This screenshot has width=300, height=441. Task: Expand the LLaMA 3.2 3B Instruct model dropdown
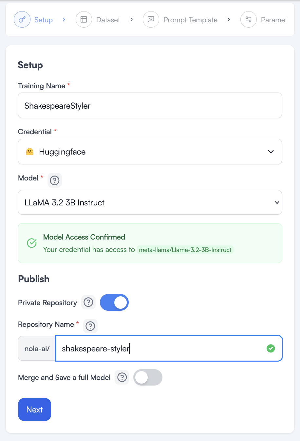(x=150, y=202)
